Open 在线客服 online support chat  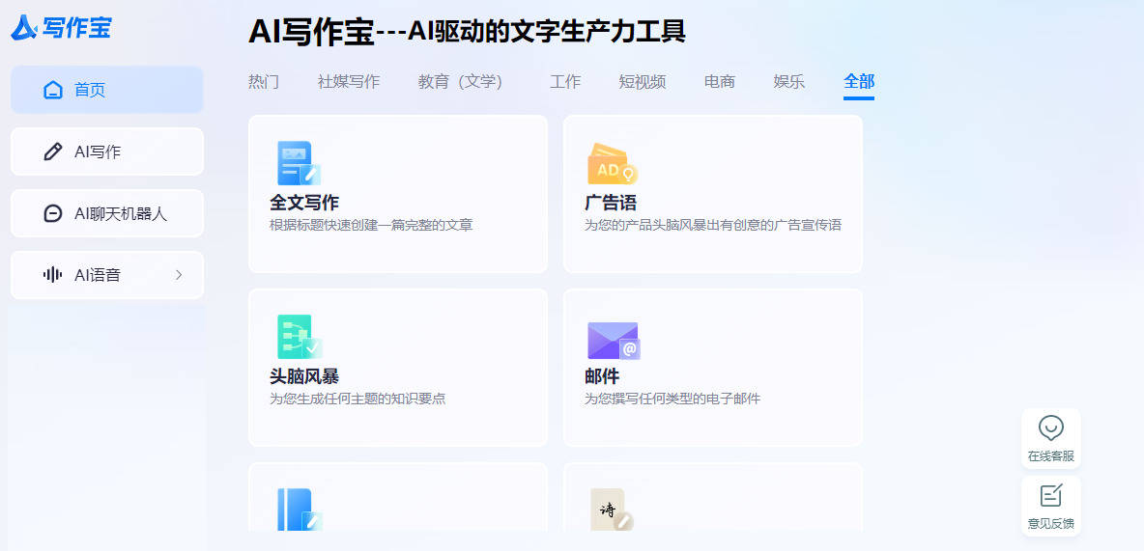(1050, 437)
